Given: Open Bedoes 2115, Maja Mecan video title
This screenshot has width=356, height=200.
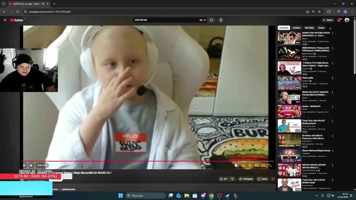Looking at the screenshot, I should tap(316, 64).
